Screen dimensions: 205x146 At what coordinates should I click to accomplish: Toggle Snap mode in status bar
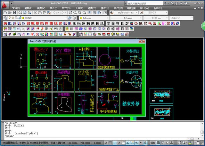(106, 142)
